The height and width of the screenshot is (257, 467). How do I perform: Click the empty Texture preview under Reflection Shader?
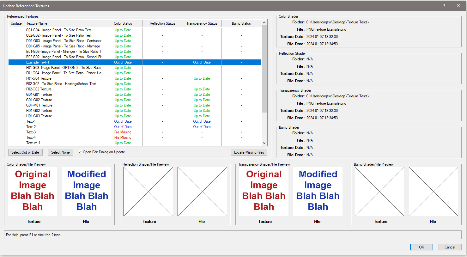pyautogui.click(x=148, y=191)
